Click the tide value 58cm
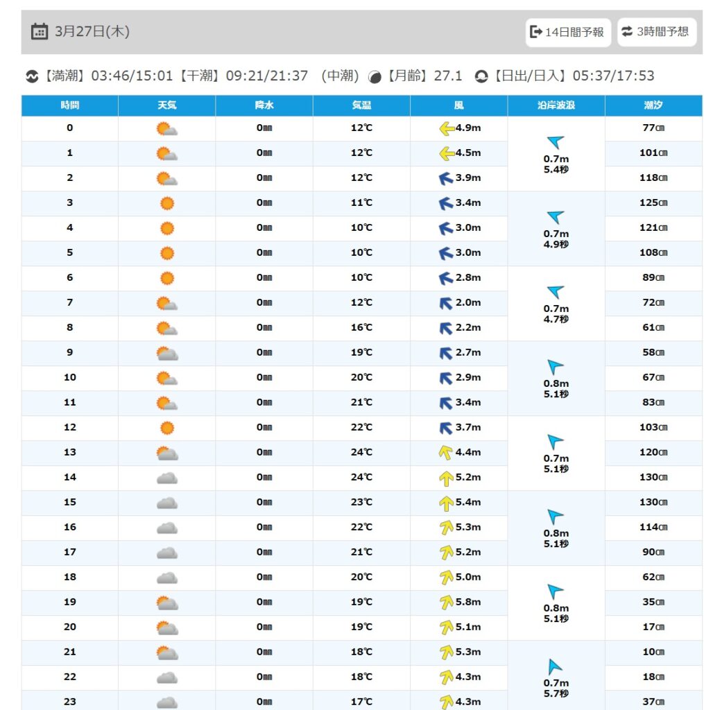 coord(653,352)
